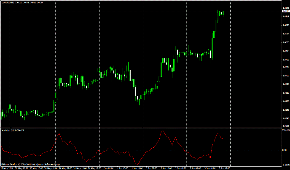This screenshot has width=290, height=170.
Task: Click the rightmost vertical dotted period separator
Action: coord(230,63)
